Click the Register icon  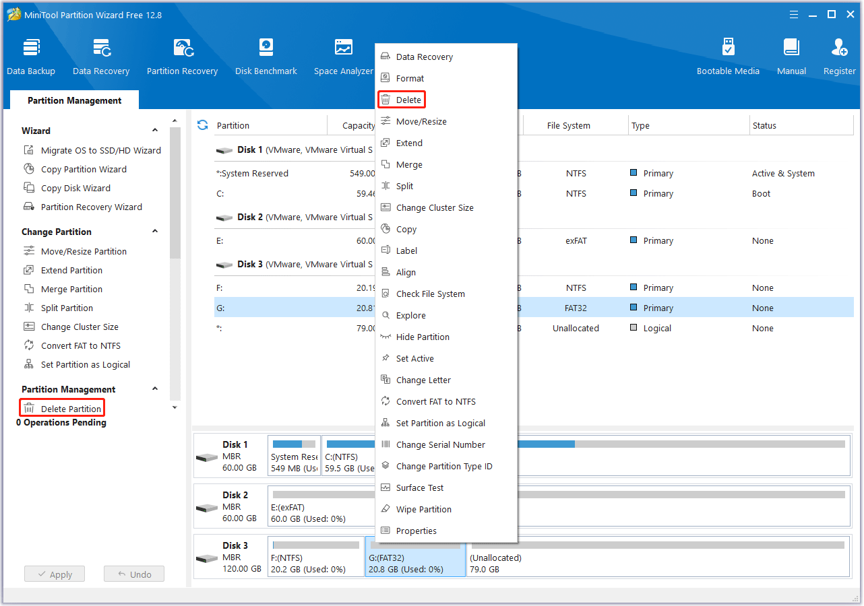840,57
